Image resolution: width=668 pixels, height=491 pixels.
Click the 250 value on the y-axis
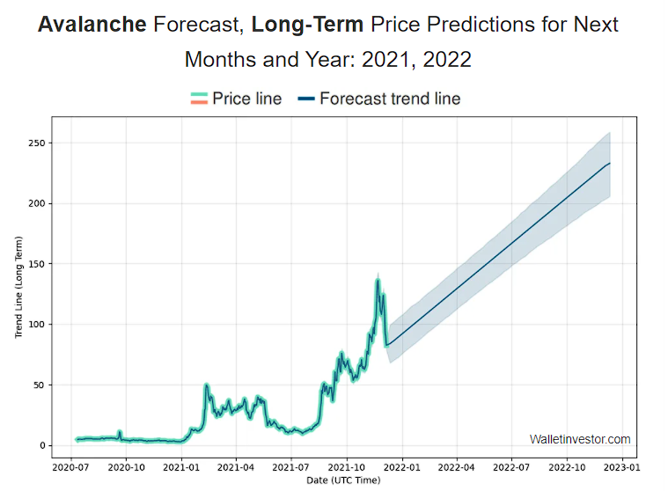point(37,143)
